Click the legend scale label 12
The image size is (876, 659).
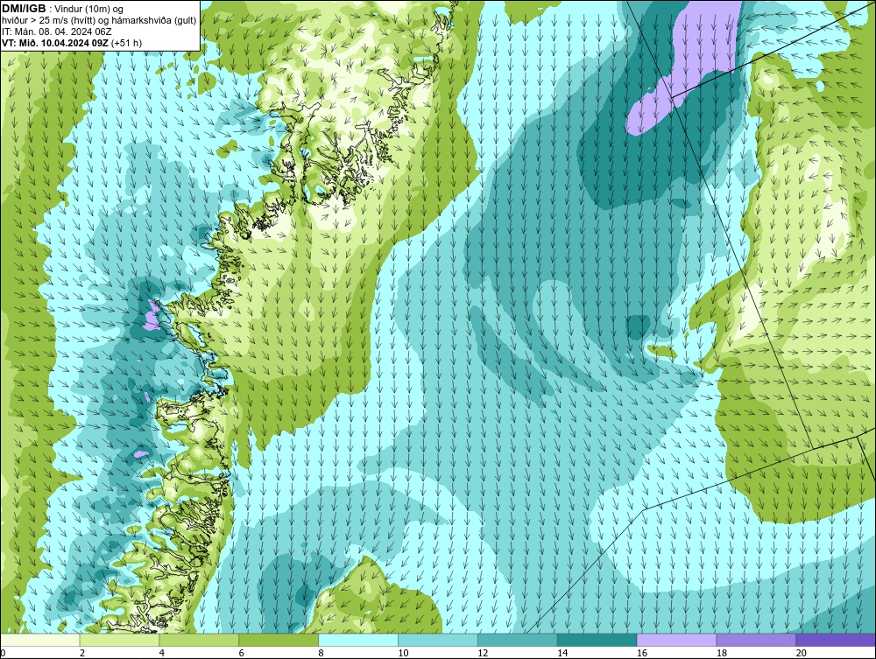[483, 653]
